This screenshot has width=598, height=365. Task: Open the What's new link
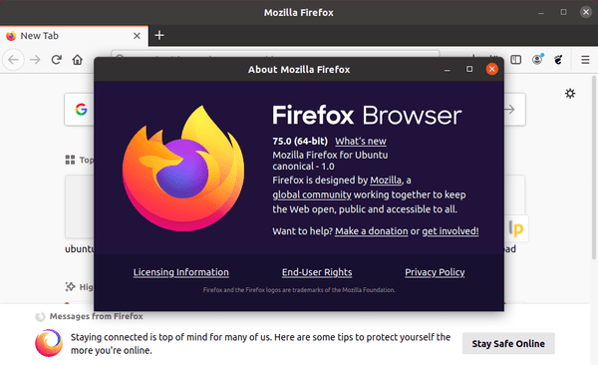point(361,141)
